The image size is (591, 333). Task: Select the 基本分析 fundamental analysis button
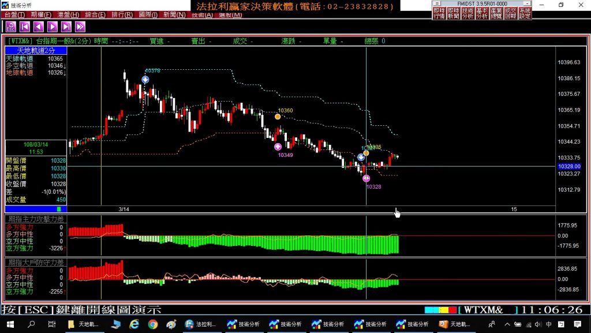click(x=482, y=13)
